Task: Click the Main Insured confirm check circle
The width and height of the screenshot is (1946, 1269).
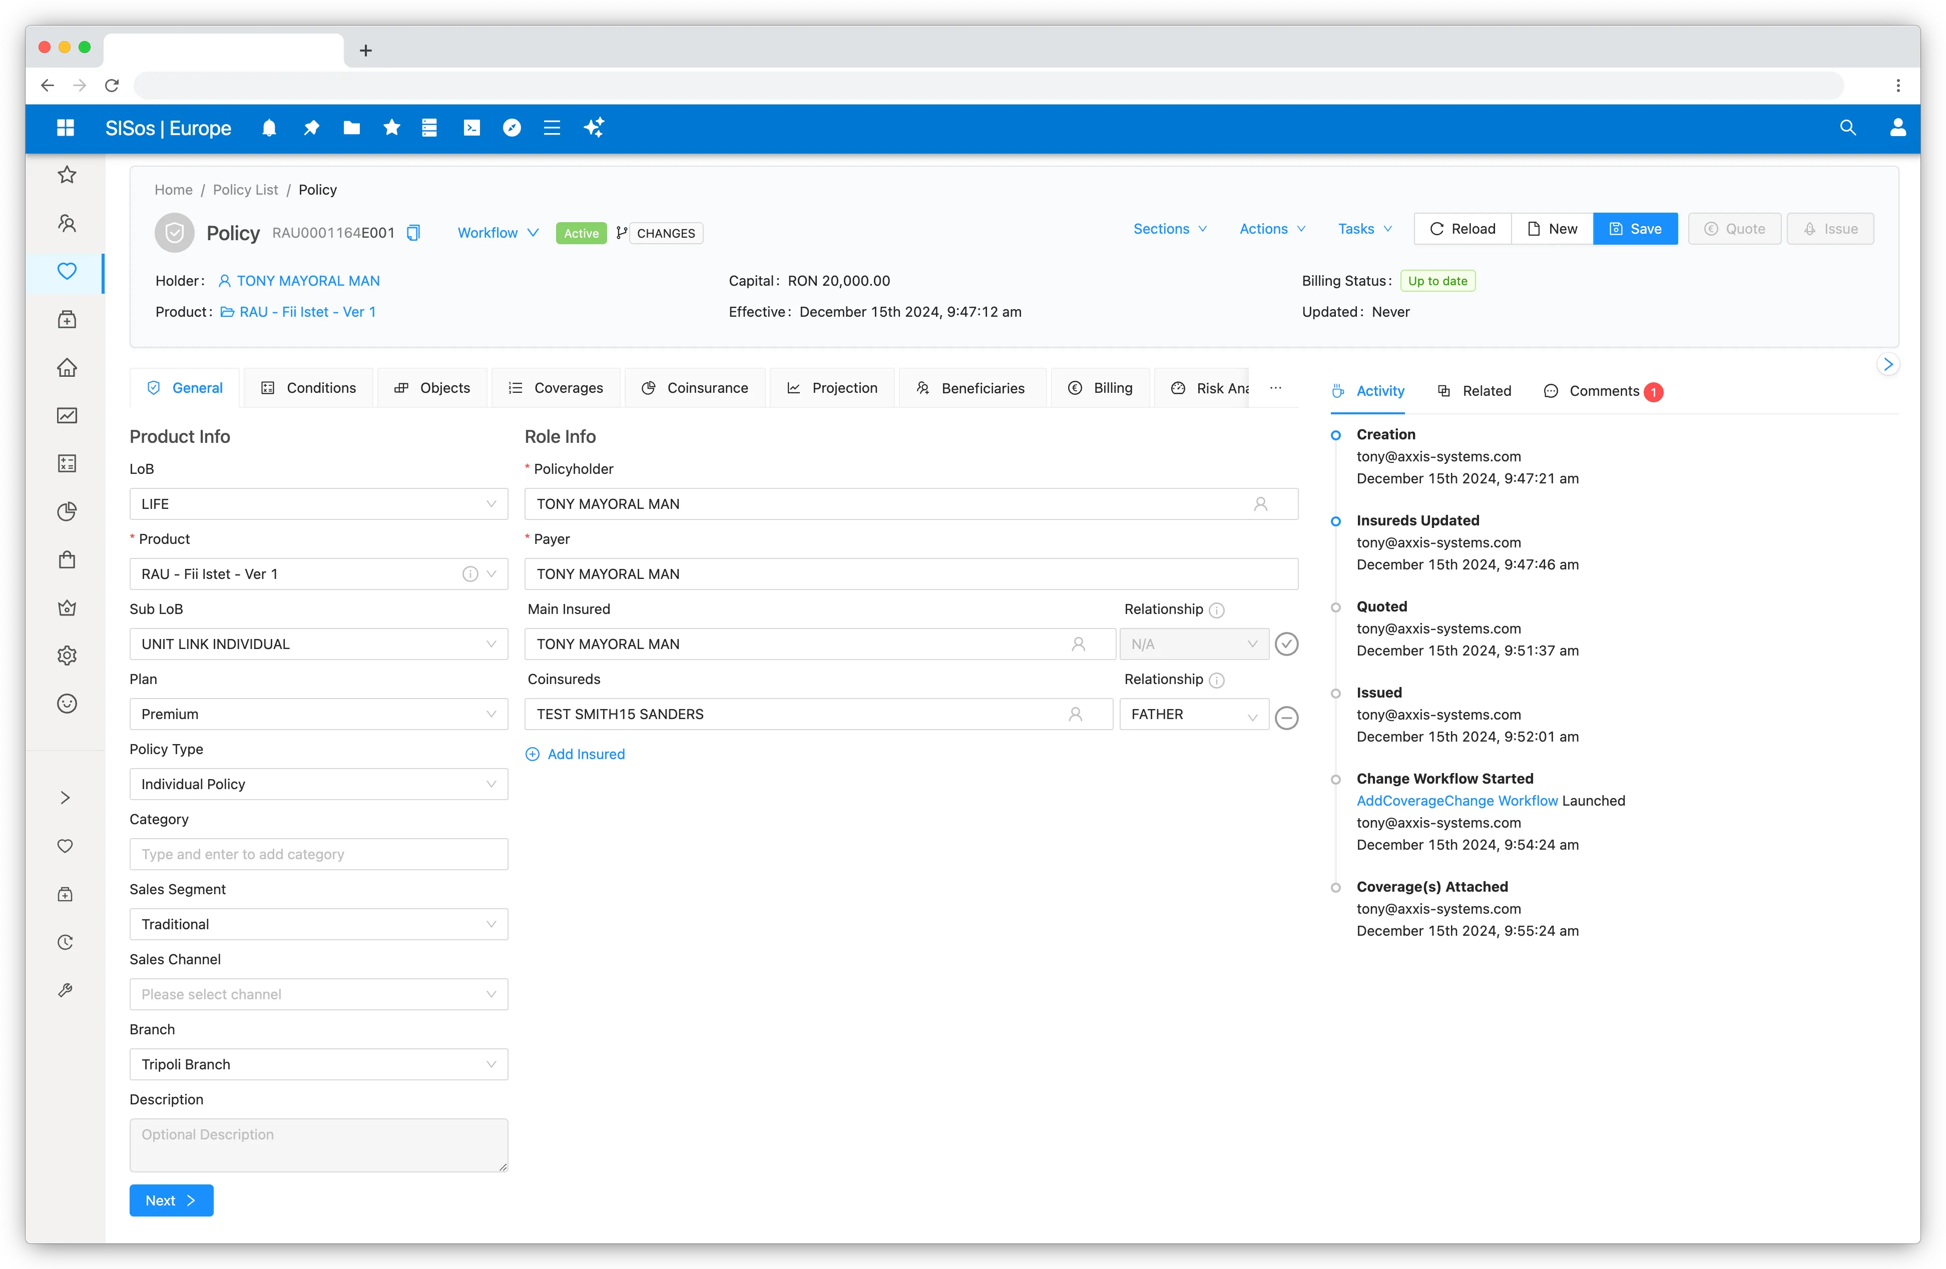Action: point(1287,645)
